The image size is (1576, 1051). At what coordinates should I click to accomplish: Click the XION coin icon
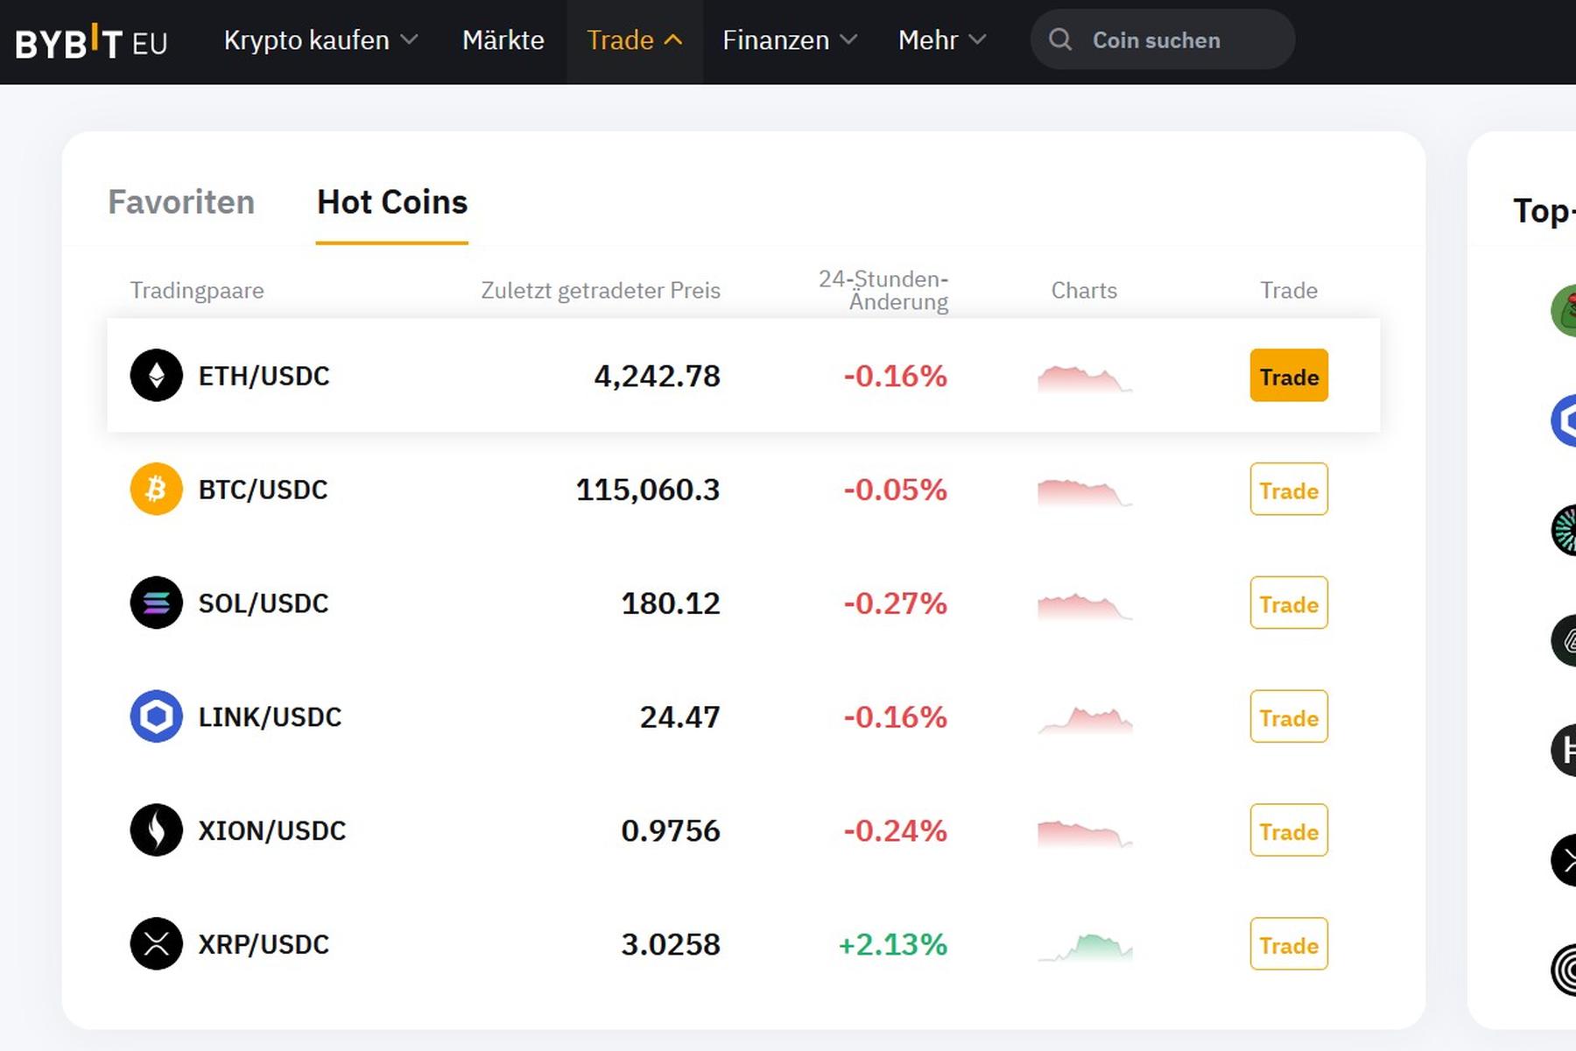(x=157, y=830)
